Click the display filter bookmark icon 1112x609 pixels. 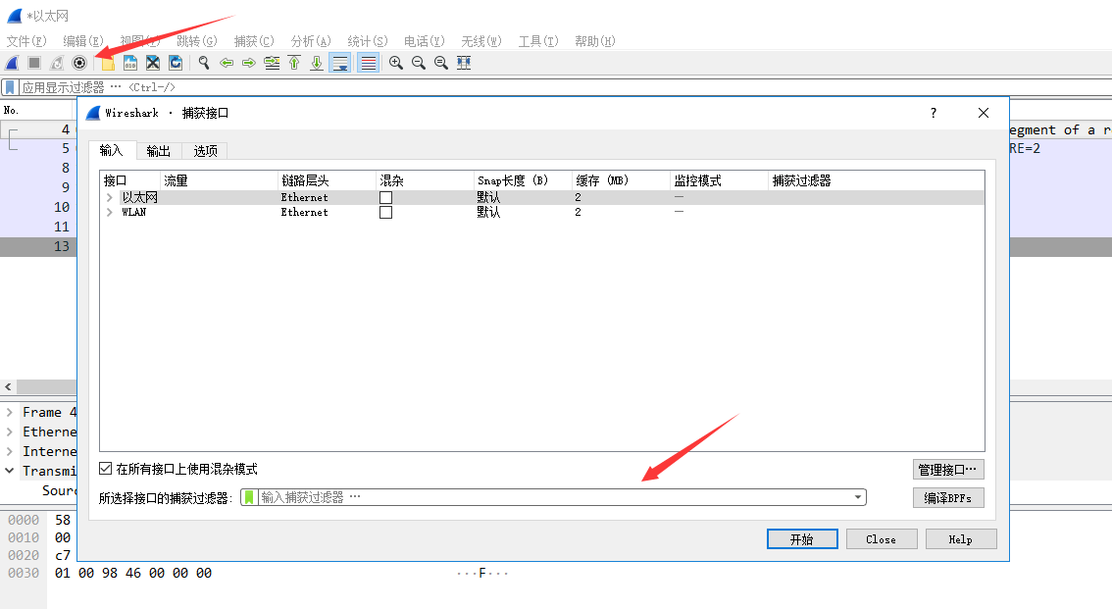pos(11,88)
